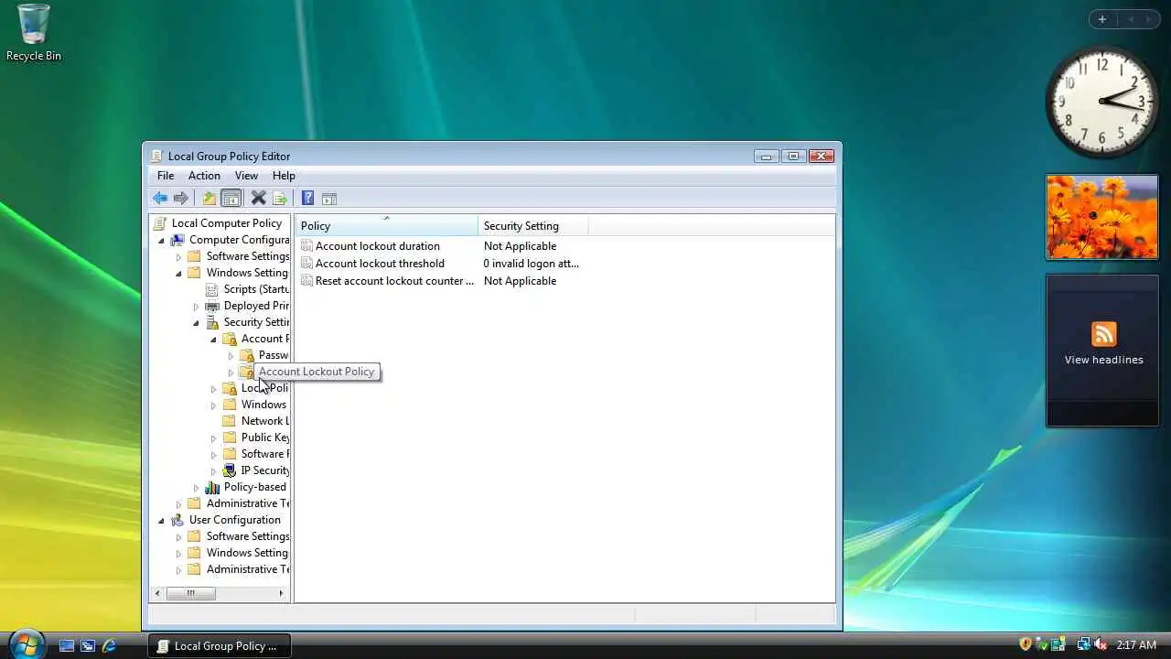Select the Public Key Policies tree item
This screenshot has height=659, width=1171.
(265, 438)
